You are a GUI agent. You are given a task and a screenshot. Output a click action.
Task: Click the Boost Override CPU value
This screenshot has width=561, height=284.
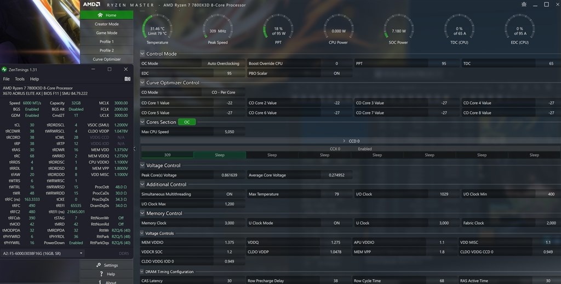pyautogui.click(x=336, y=64)
